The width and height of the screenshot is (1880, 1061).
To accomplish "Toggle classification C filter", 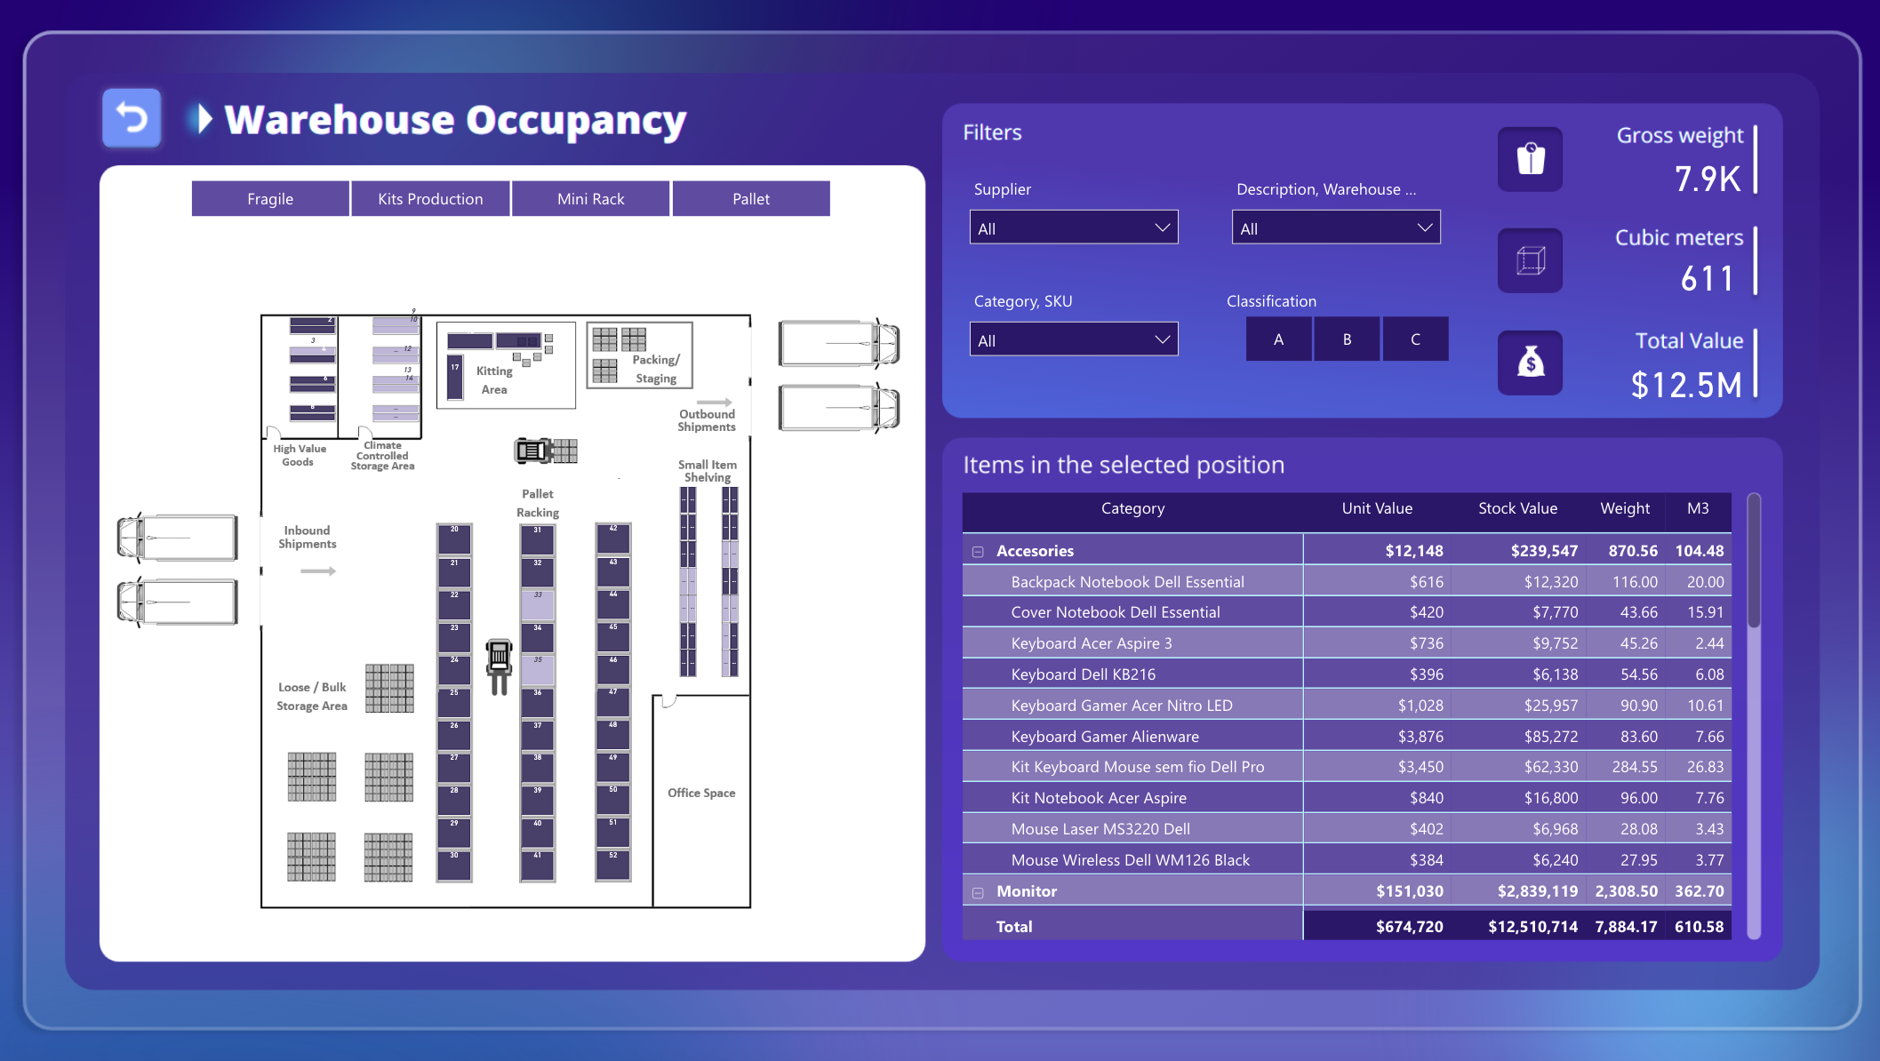I will [1415, 339].
